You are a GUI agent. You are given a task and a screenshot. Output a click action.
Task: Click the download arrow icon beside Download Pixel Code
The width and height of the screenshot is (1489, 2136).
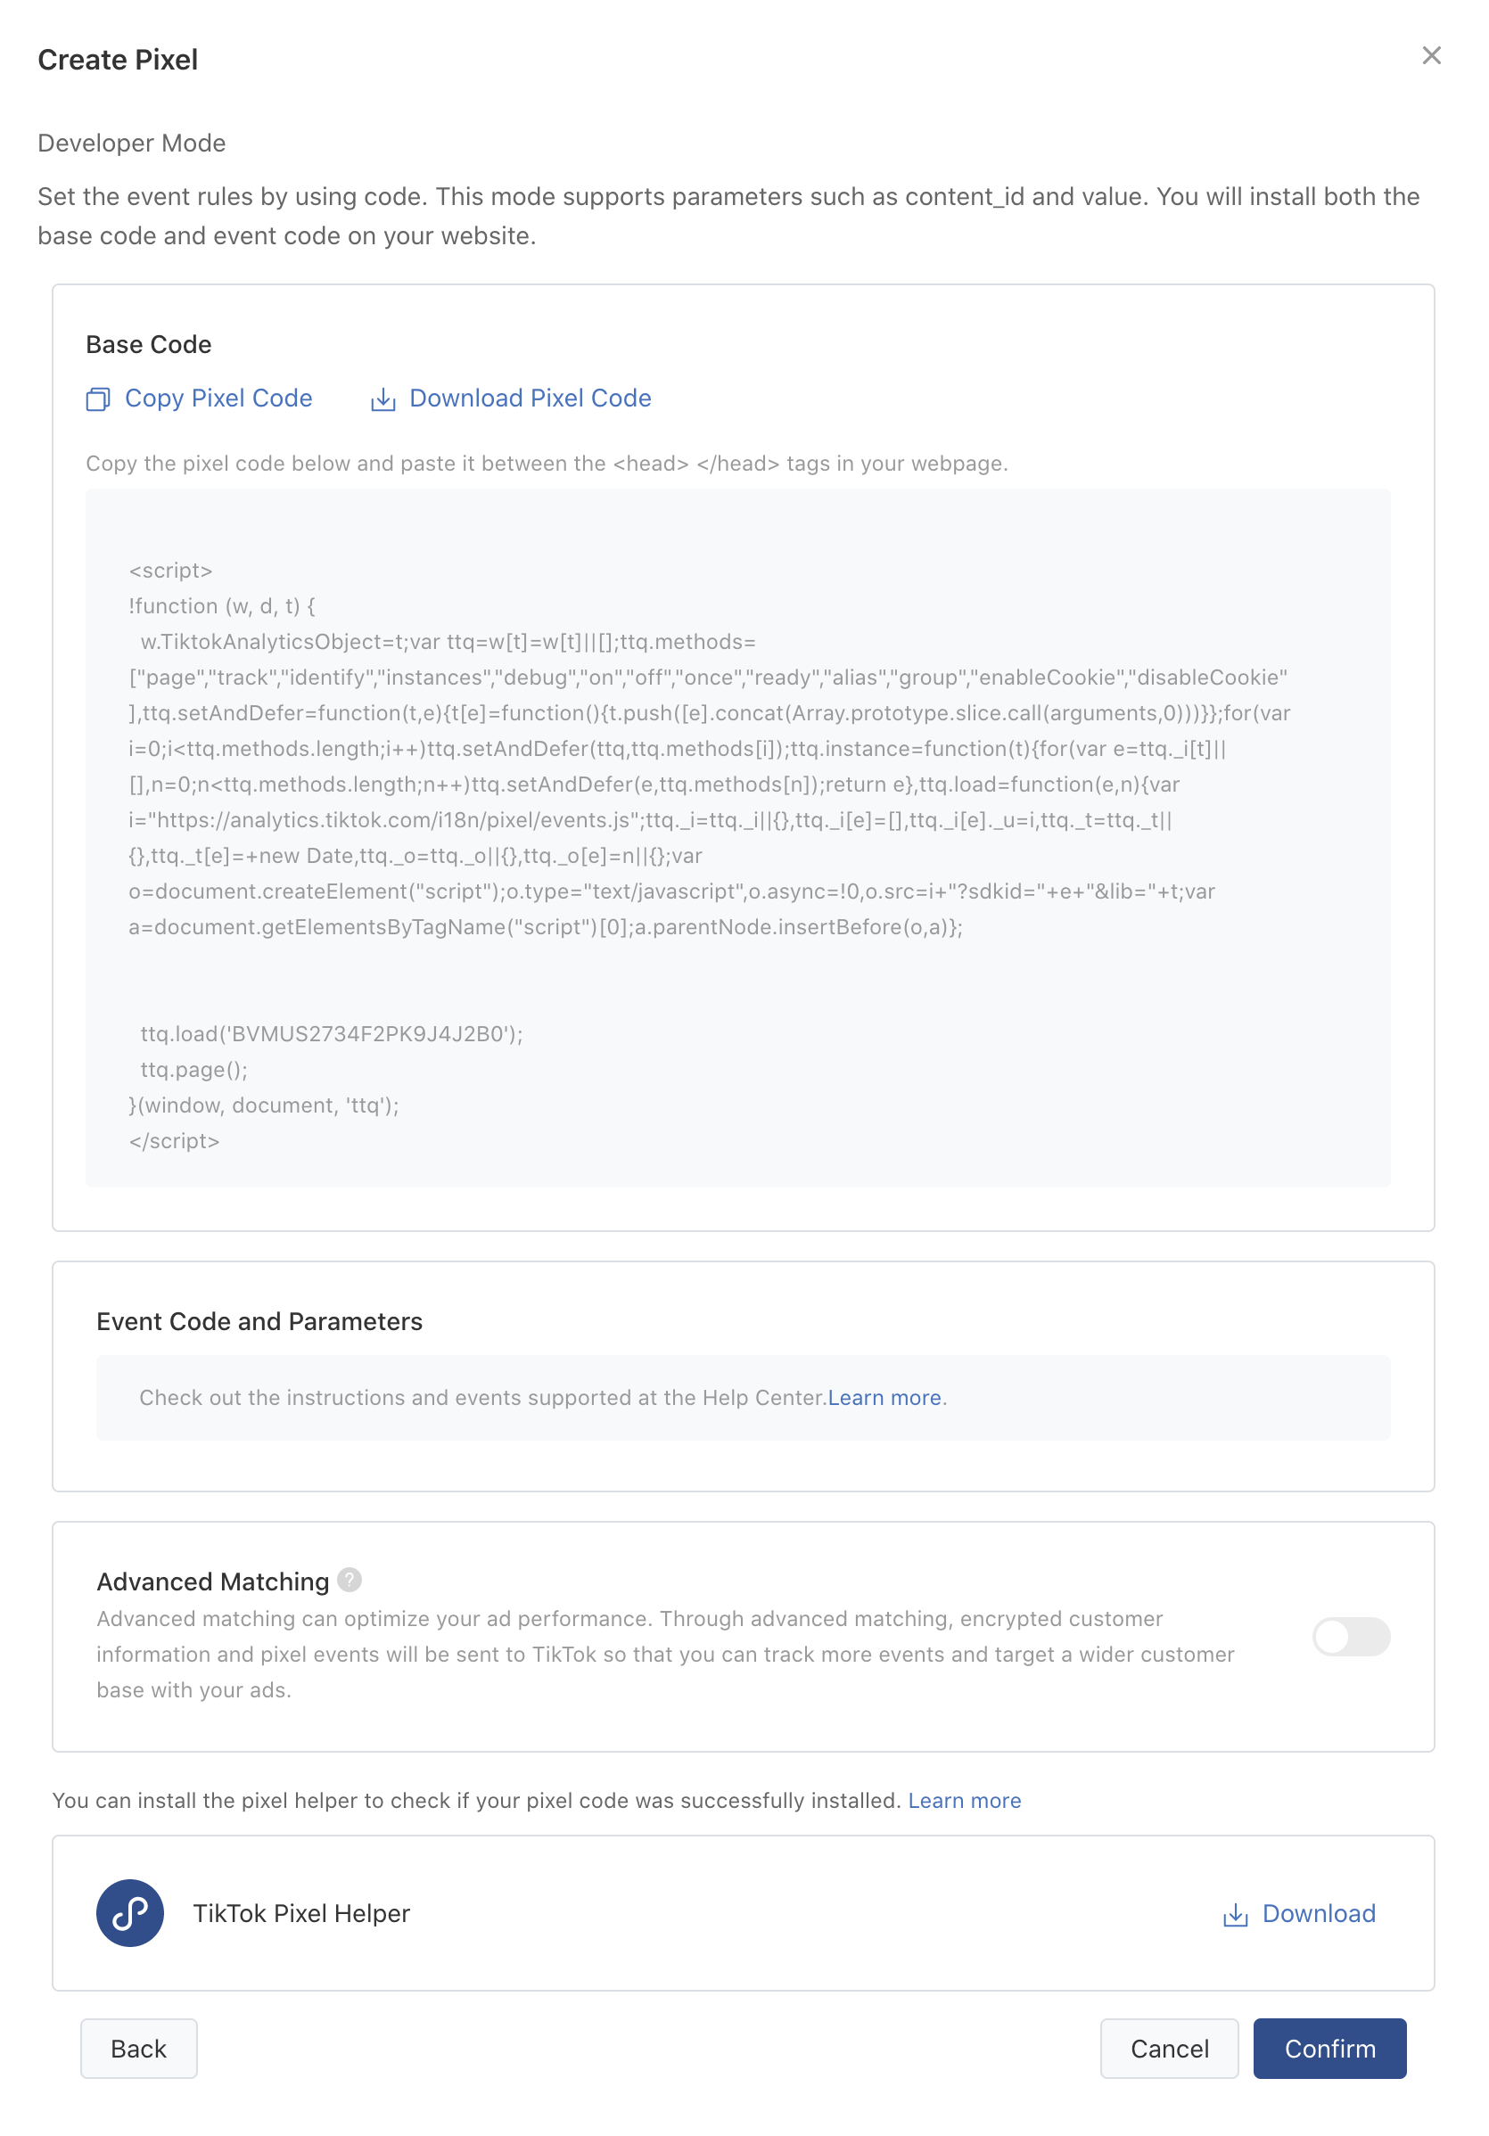pos(383,399)
